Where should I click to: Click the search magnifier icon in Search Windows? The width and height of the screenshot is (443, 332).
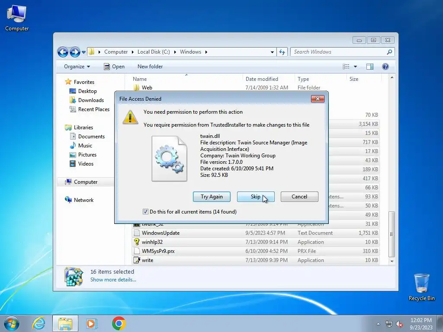(389, 52)
